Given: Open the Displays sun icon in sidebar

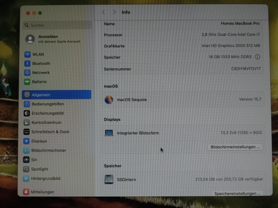Looking at the screenshot, I should point(26,141).
